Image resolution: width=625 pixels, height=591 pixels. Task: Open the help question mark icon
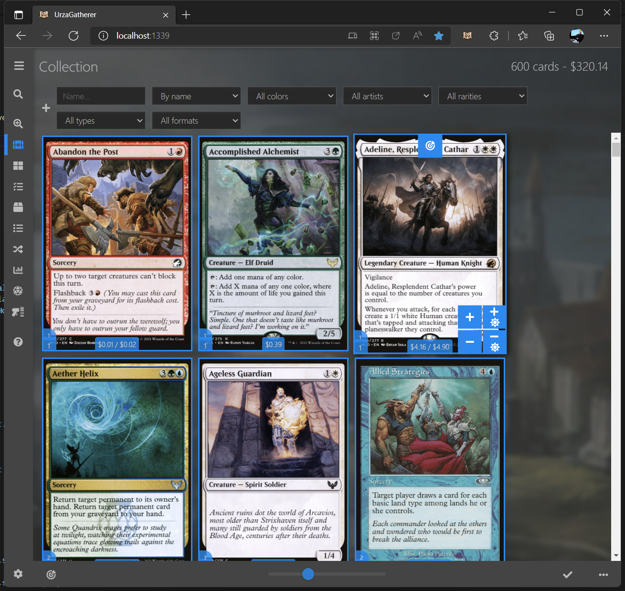pos(18,342)
